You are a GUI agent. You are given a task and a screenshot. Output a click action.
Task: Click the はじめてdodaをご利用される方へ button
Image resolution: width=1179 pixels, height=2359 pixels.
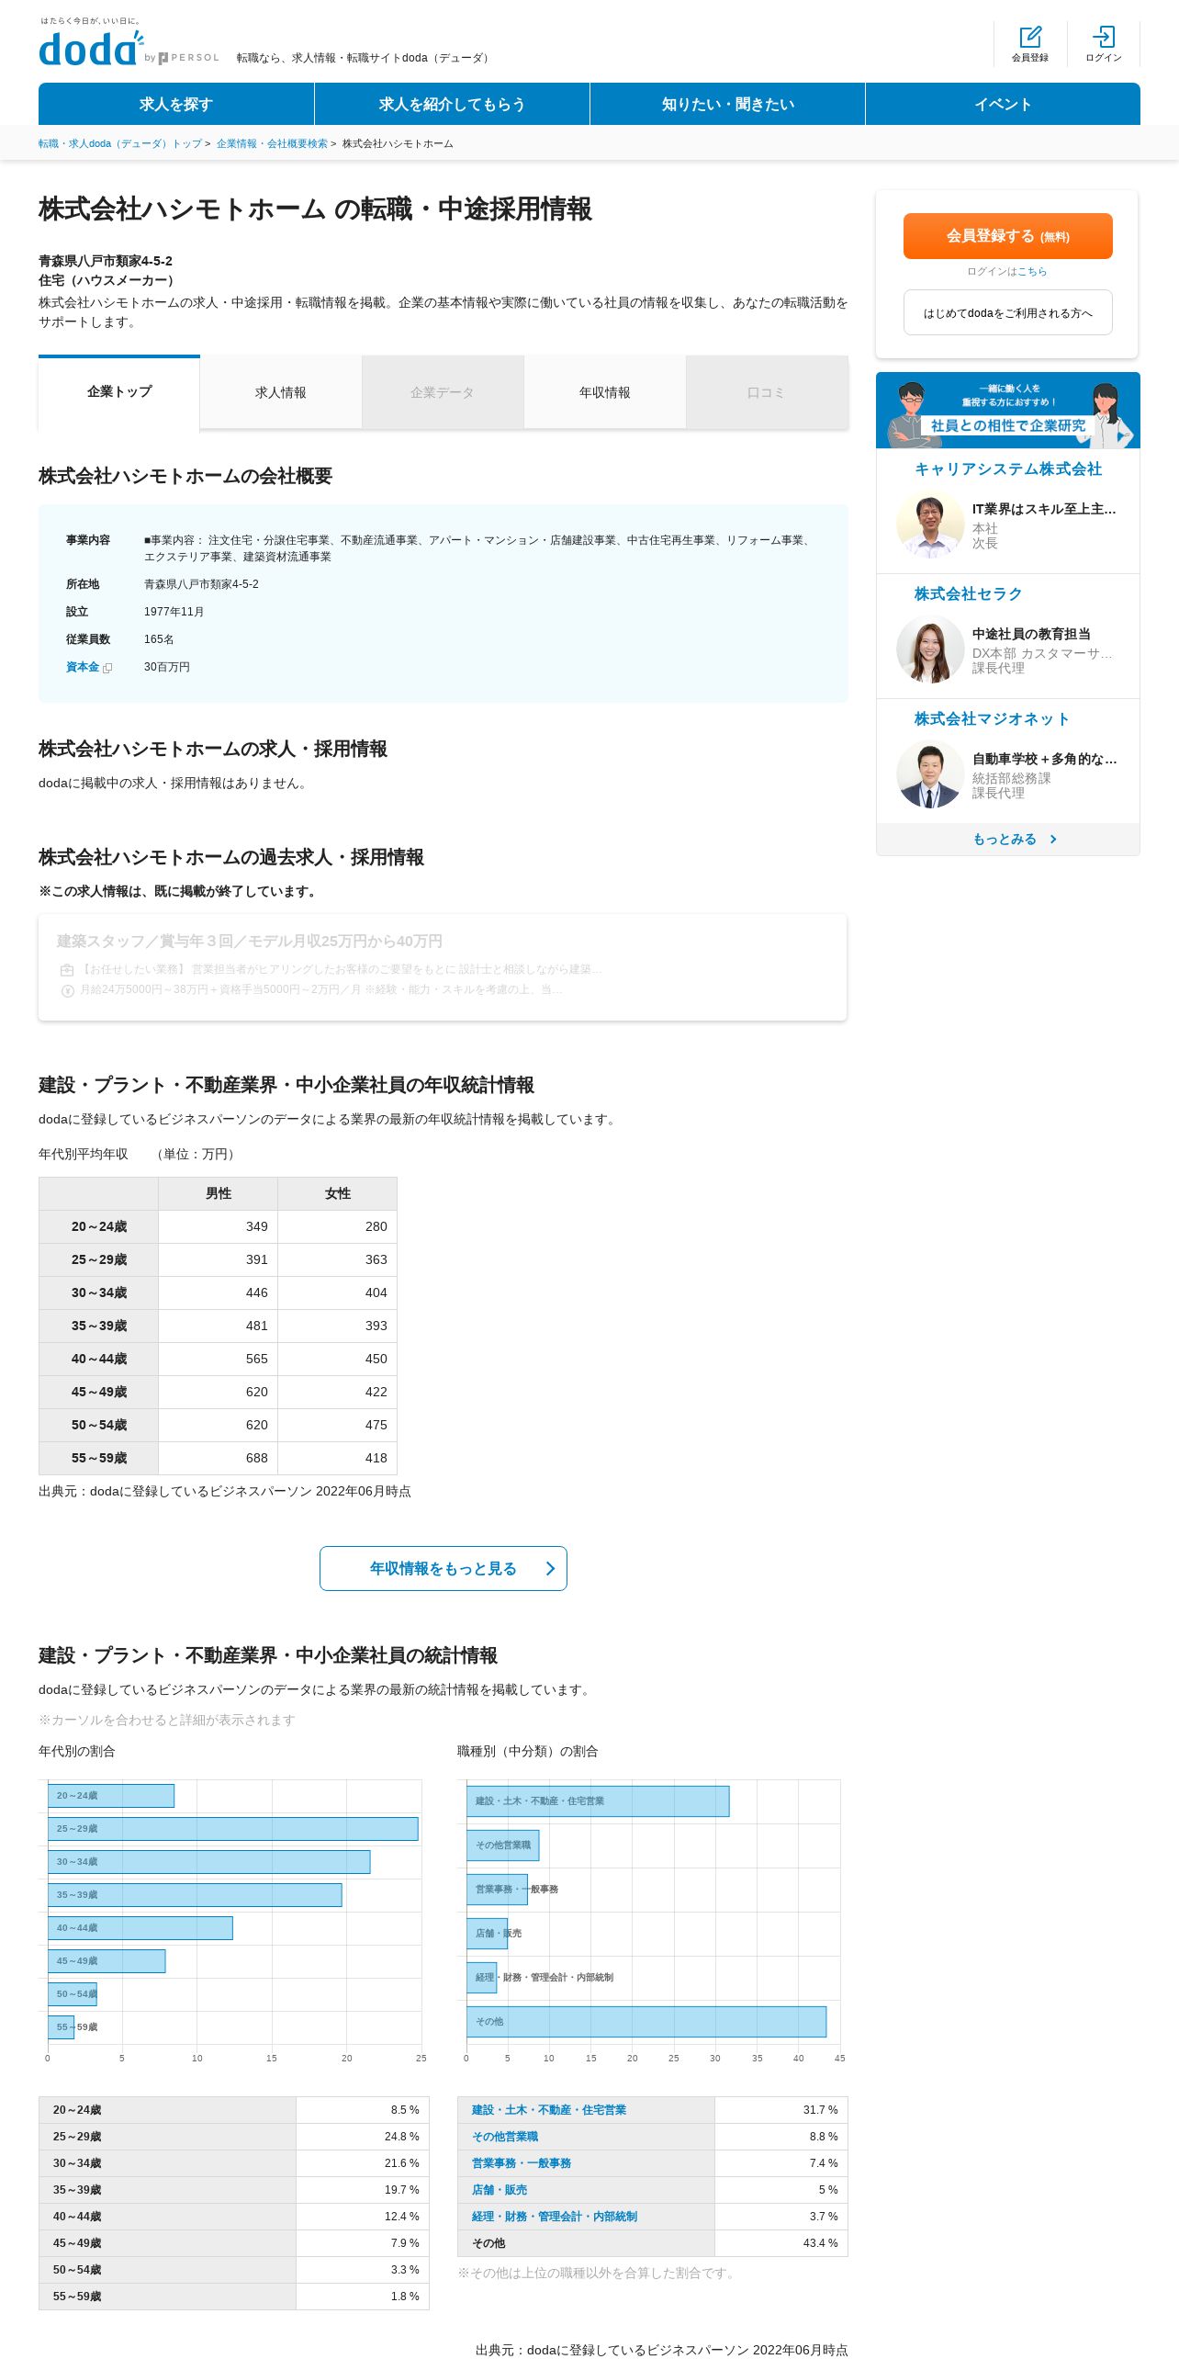coord(1008,312)
